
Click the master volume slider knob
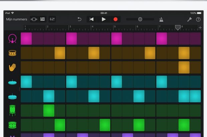coord(140,19)
